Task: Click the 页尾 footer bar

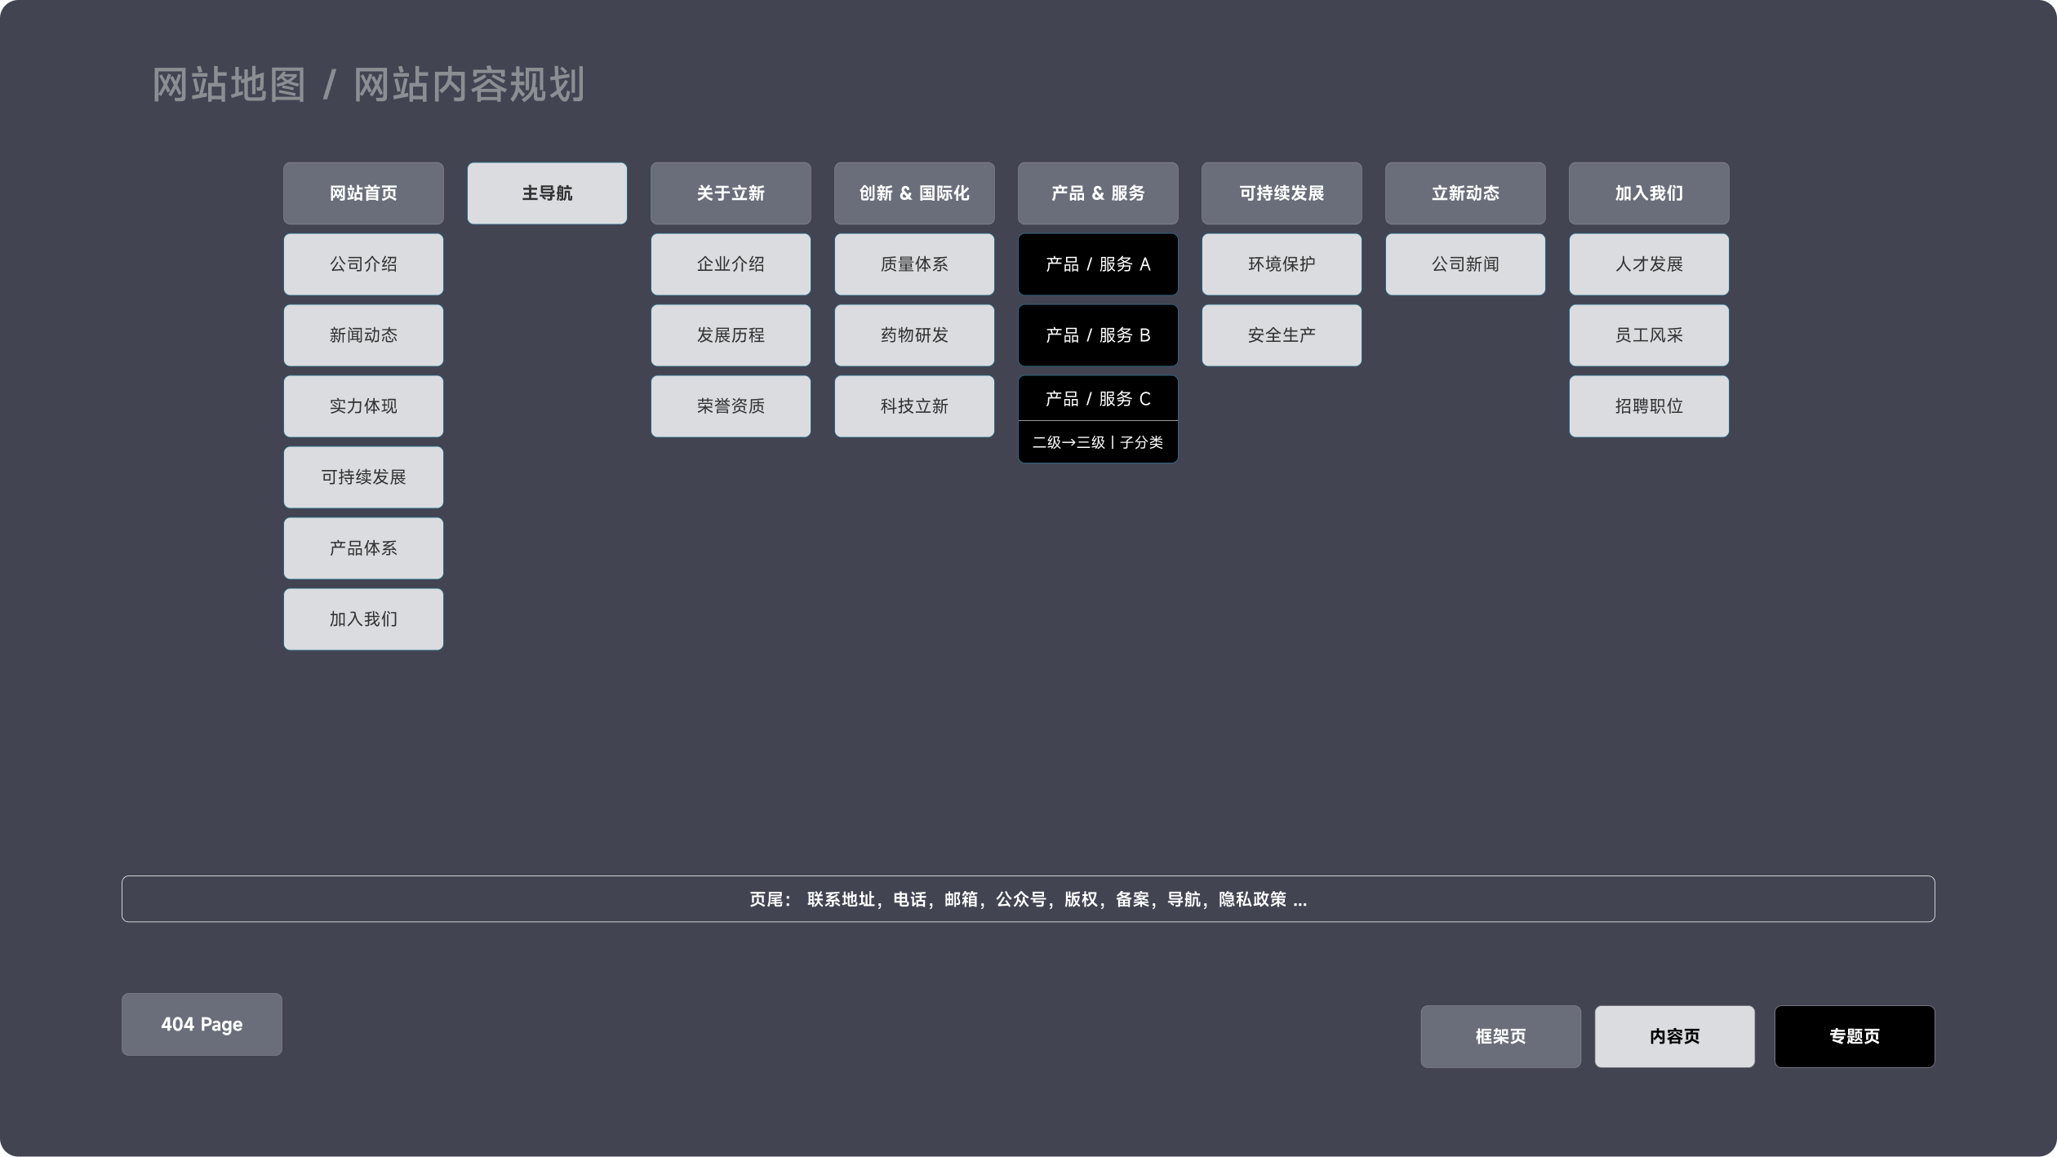Action: [1028, 899]
